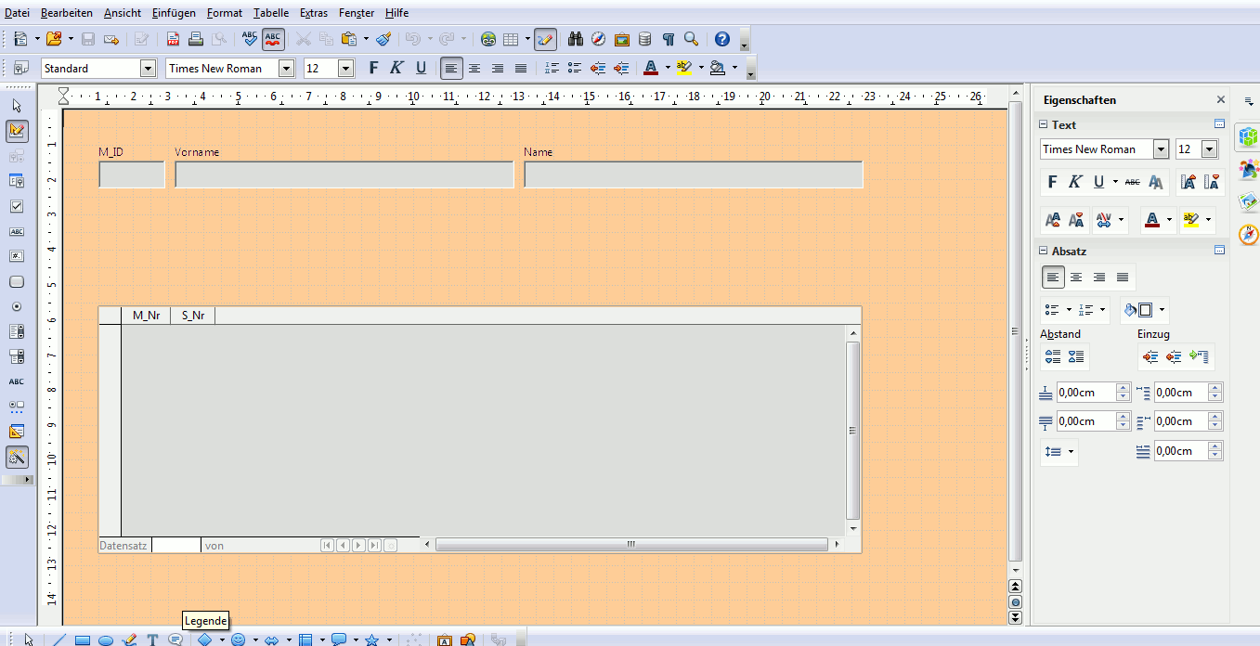1260x646 pixels.
Task: Open more form controls
Action: pyautogui.click(x=17, y=407)
